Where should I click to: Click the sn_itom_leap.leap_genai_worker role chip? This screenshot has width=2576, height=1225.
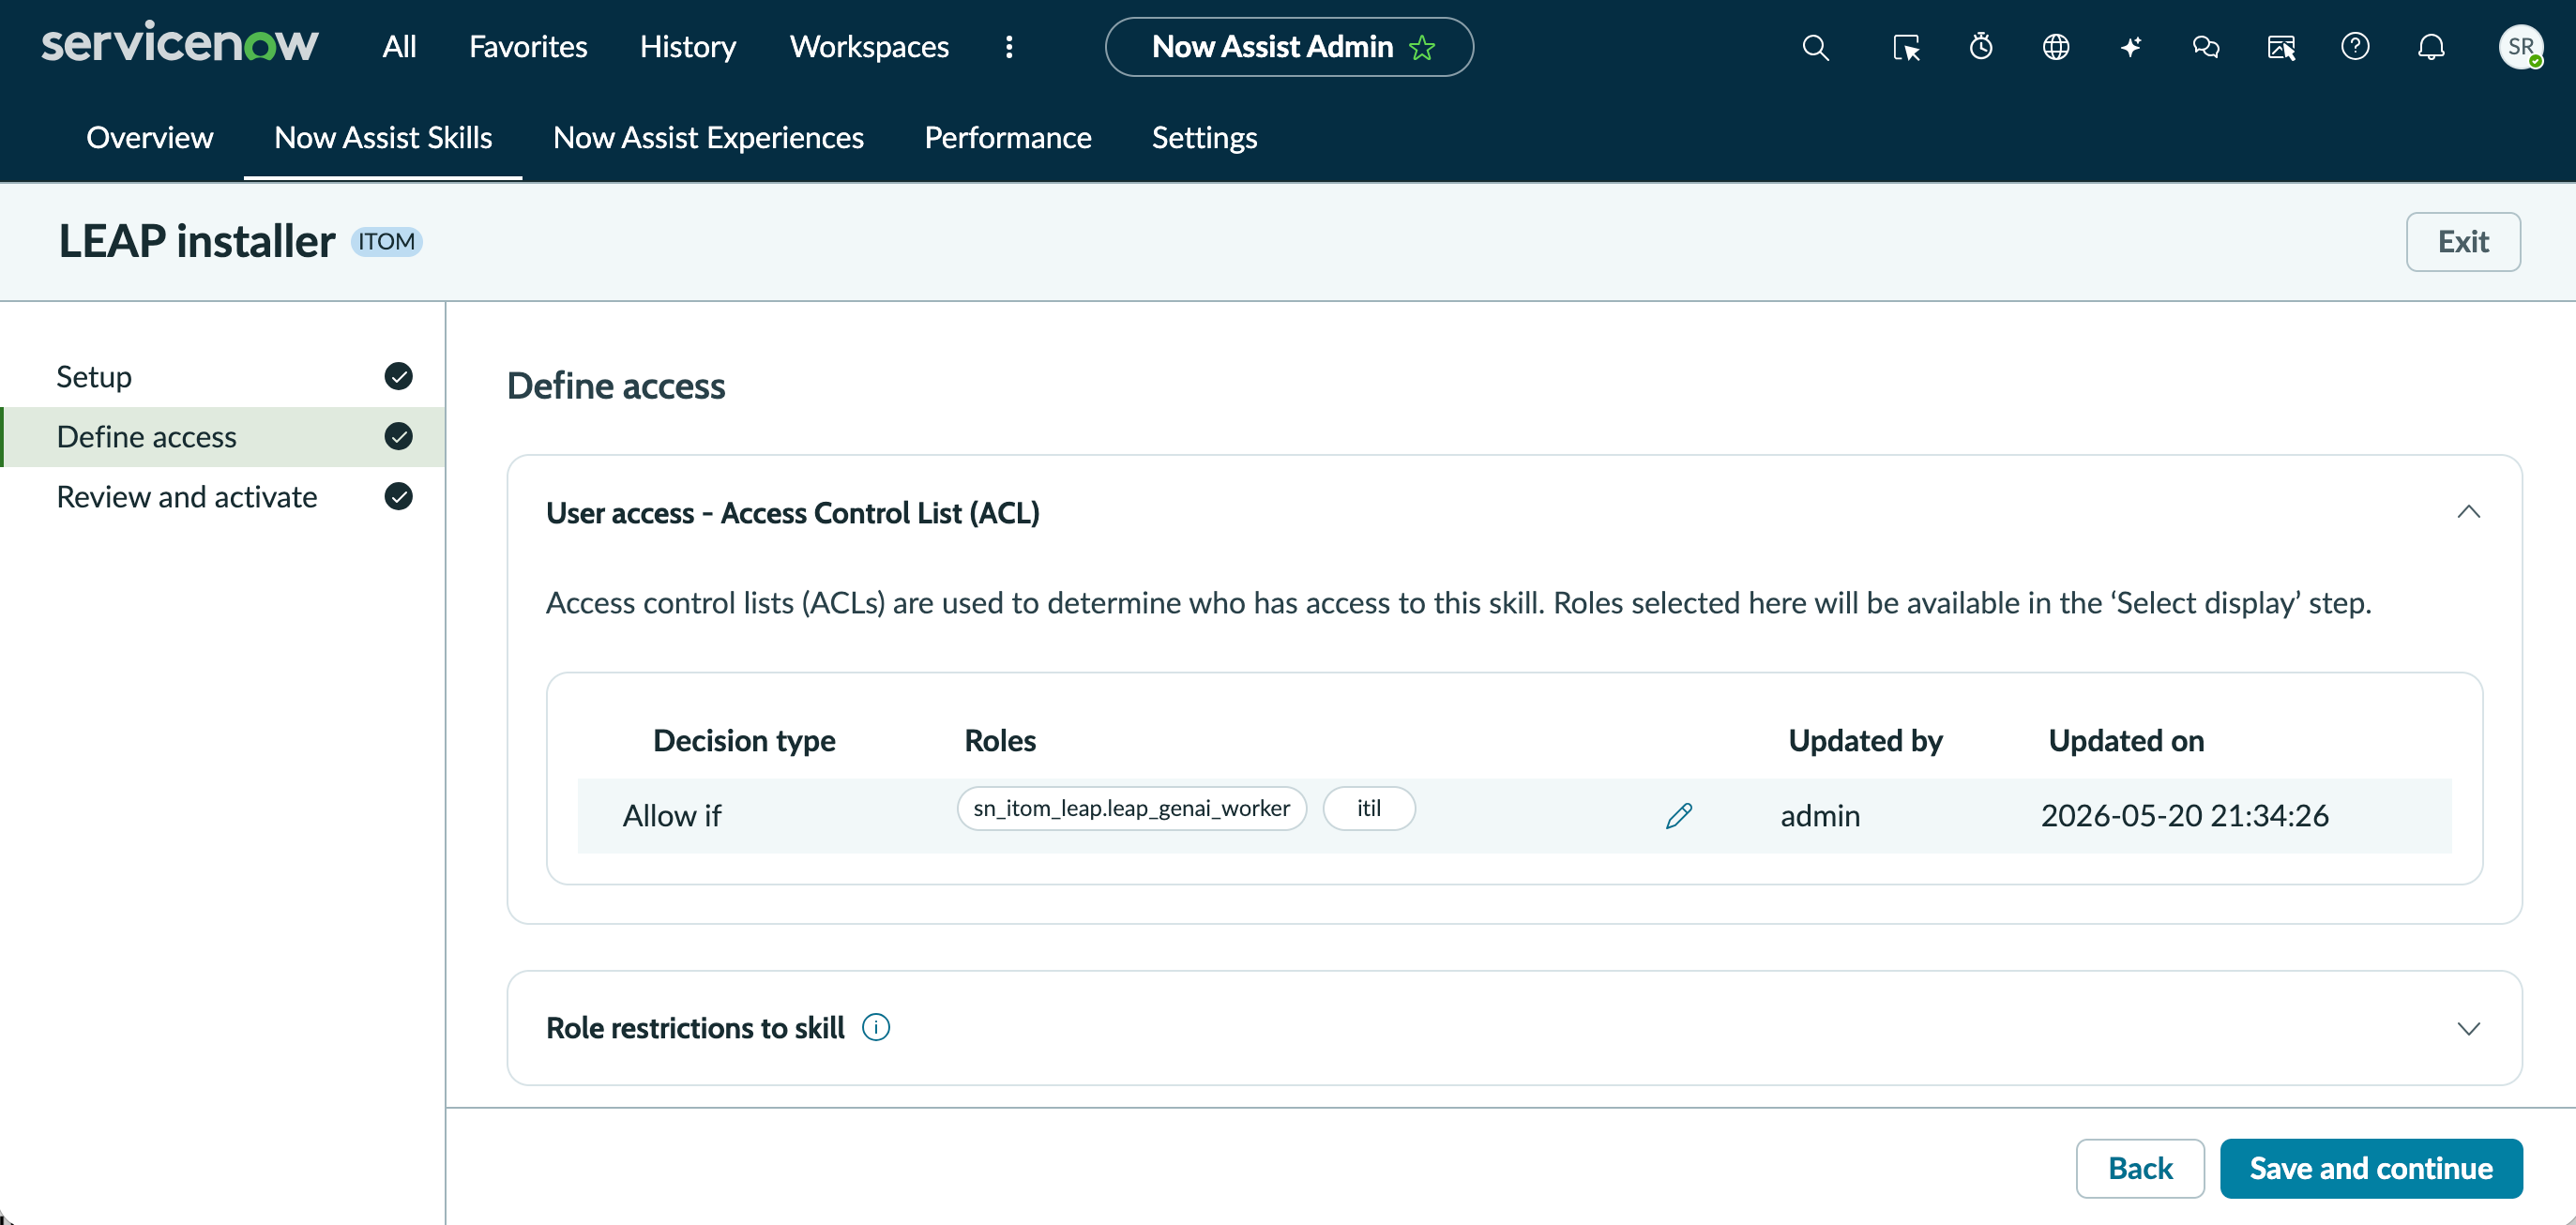click(x=1131, y=808)
